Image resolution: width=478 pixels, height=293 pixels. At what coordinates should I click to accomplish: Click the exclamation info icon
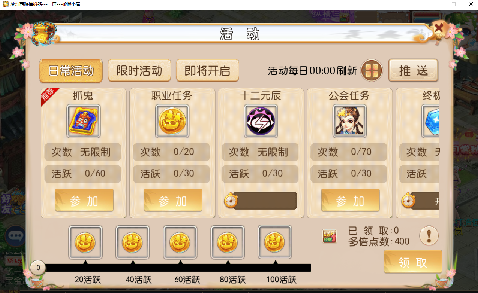pyautogui.click(x=429, y=236)
